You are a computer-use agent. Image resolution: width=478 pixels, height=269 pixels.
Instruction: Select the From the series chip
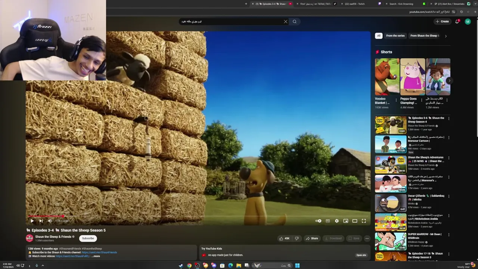point(395,36)
